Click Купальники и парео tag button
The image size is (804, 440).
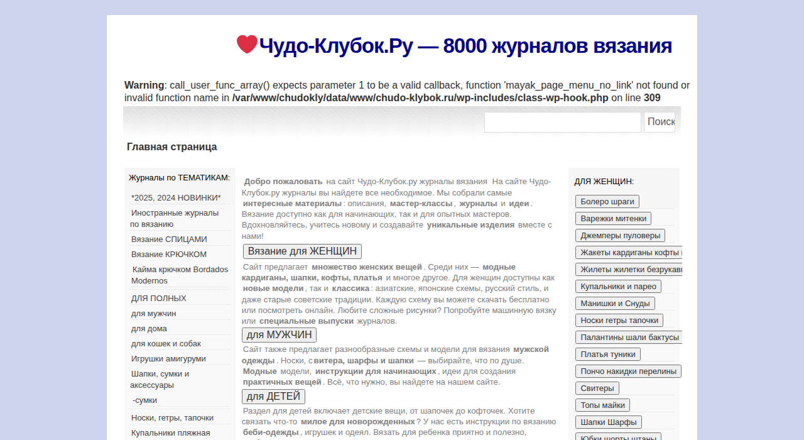pyautogui.click(x=618, y=286)
